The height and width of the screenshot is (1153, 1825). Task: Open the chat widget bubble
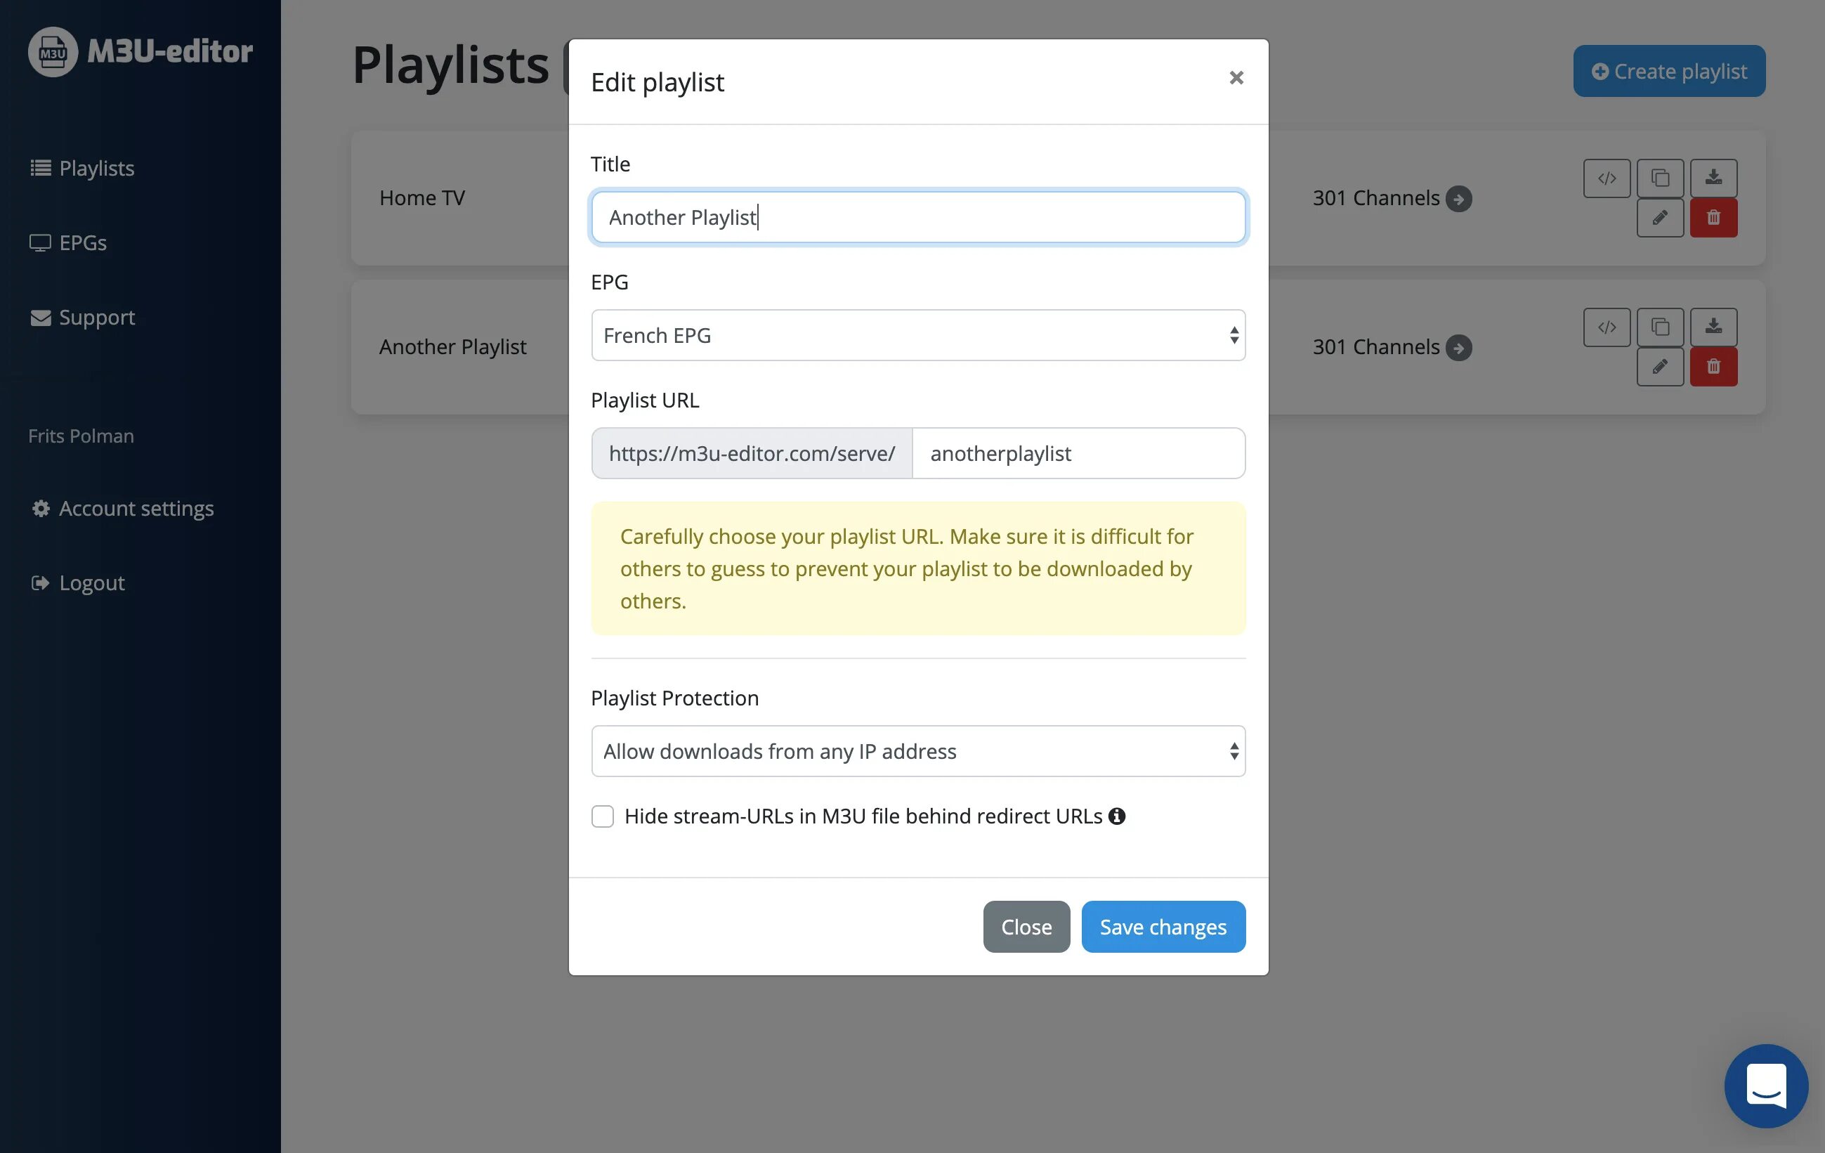tap(1766, 1085)
